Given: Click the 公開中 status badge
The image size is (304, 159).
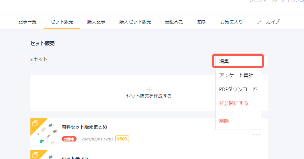Looking at the screenshot, I should 69,139.
